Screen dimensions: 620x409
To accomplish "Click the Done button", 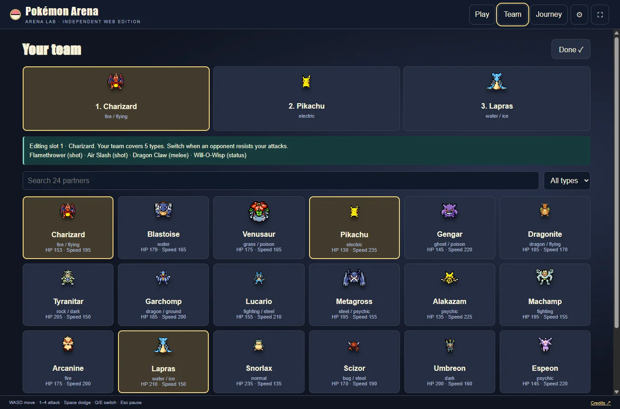I will (571, 50).
